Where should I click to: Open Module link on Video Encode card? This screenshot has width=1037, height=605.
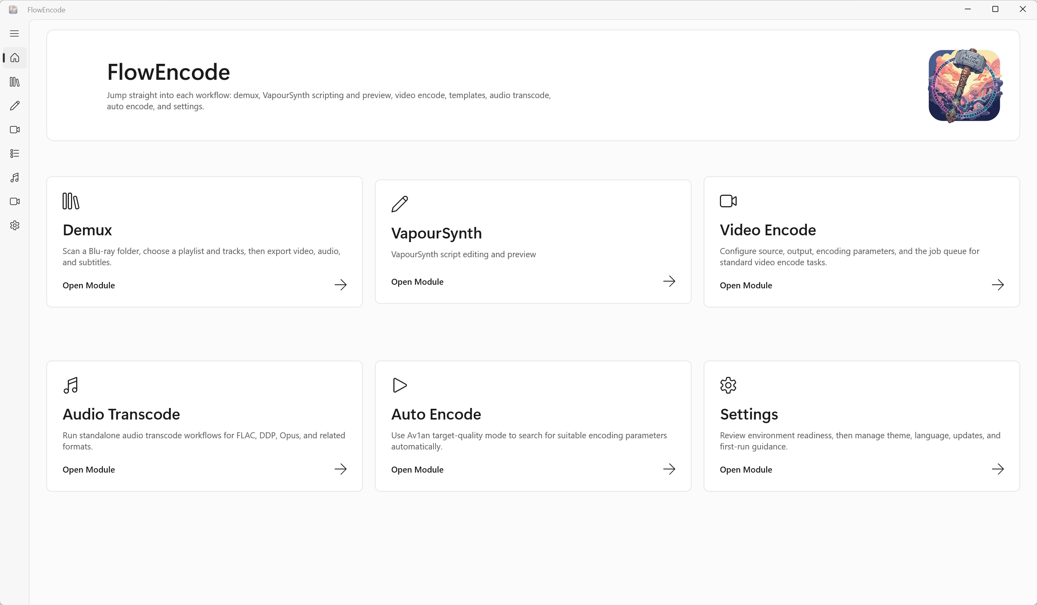[746, 285]
